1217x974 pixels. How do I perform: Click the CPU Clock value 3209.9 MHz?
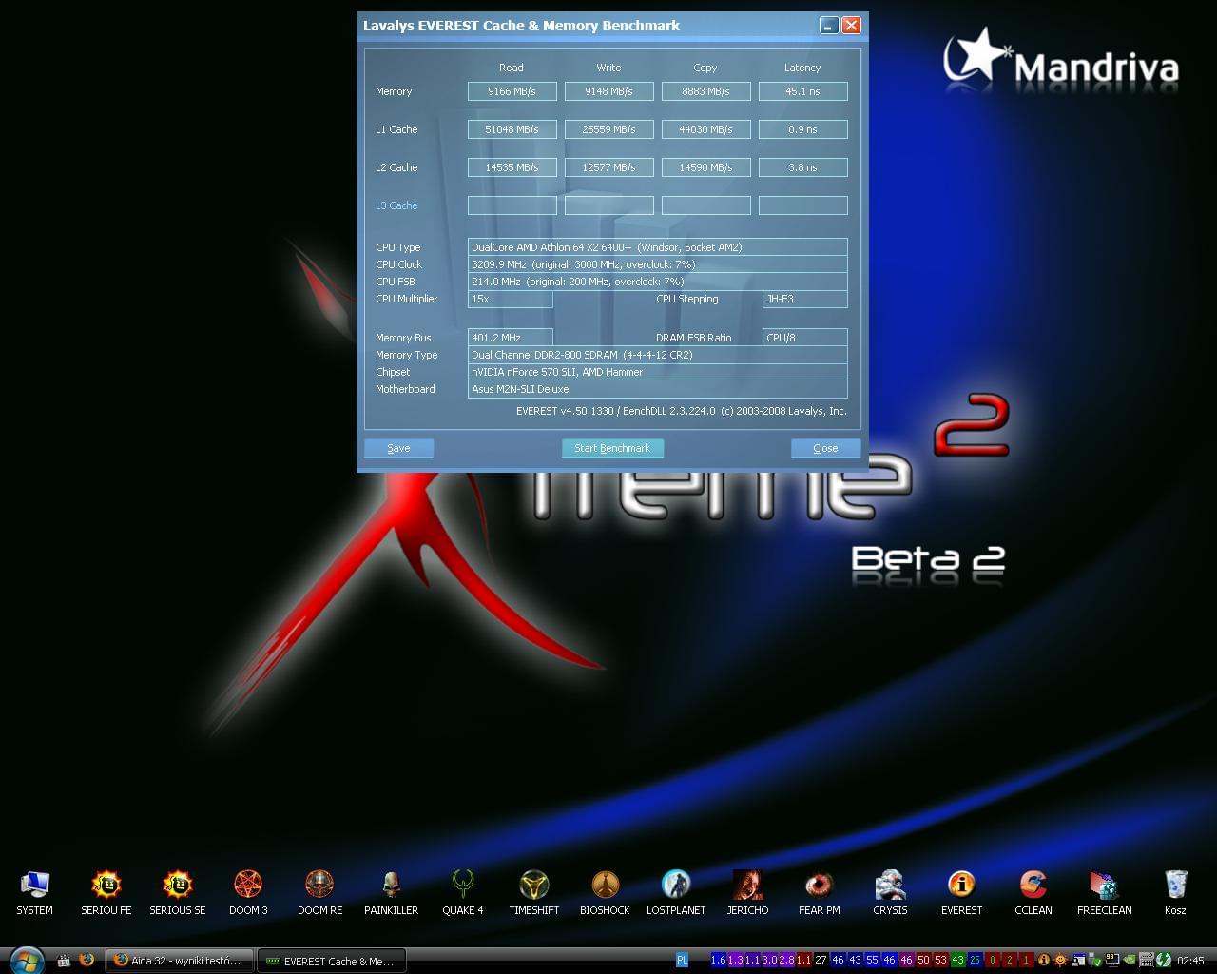[x=657, y=264]
